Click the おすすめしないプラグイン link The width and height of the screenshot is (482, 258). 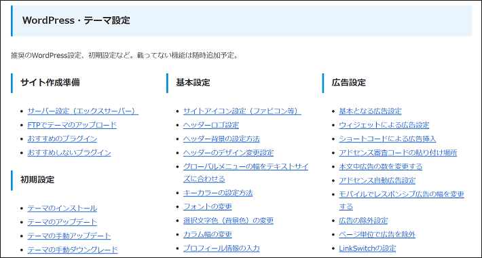pos(69,153)
